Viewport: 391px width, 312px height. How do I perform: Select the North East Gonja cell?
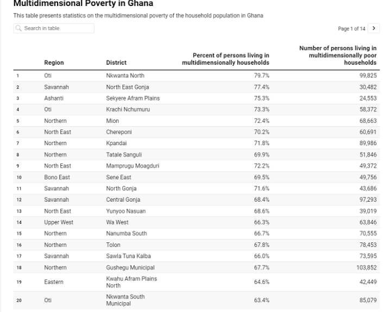click(x=128, y=87)
